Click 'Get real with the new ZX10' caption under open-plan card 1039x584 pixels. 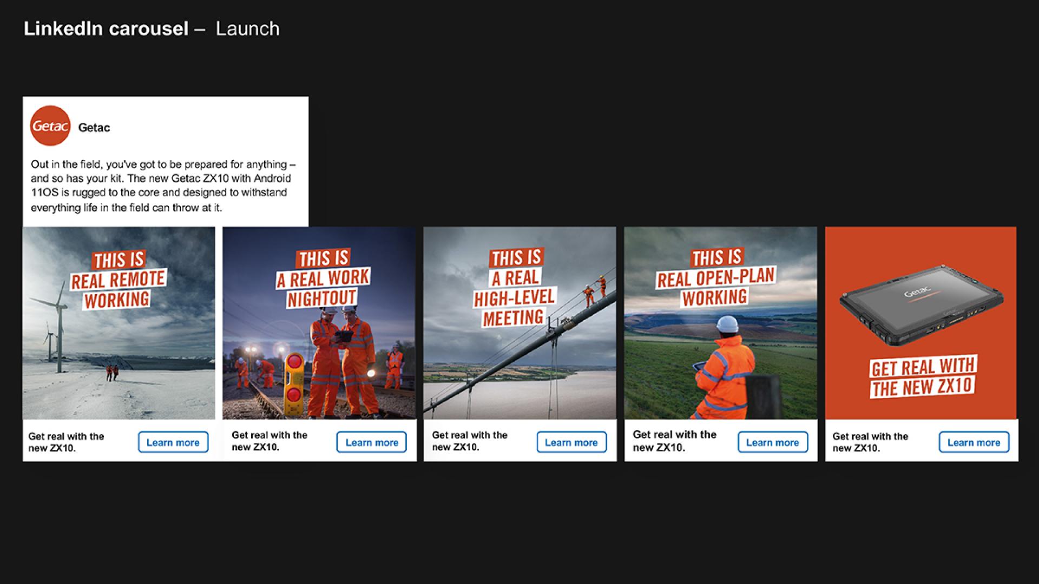point(674,441)
